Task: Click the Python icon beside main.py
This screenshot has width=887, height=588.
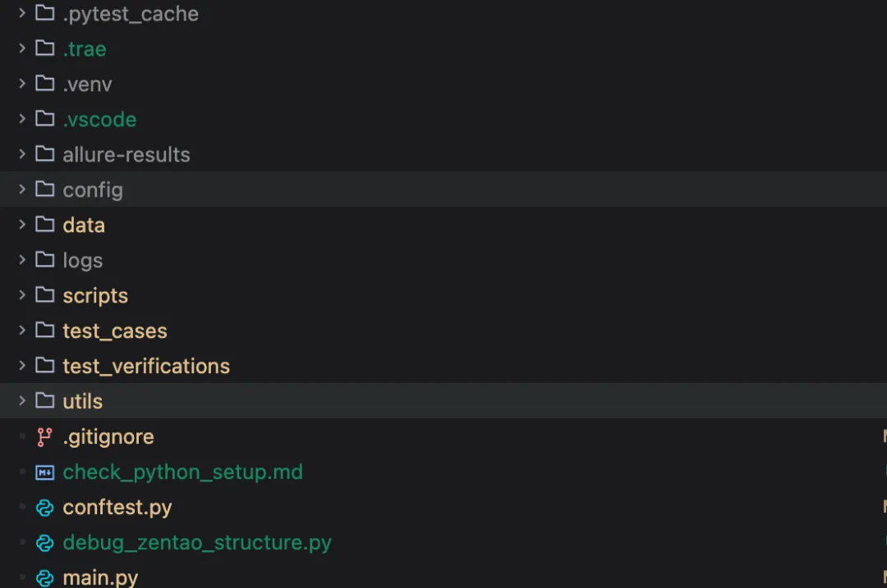Action: [x=44, y=577]
